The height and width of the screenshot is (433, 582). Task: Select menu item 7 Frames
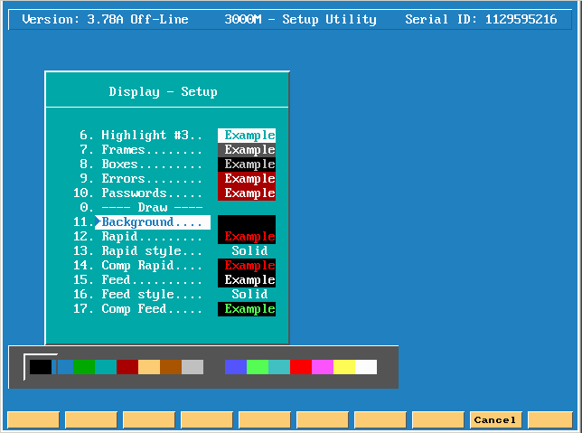[x=141, y=150]
